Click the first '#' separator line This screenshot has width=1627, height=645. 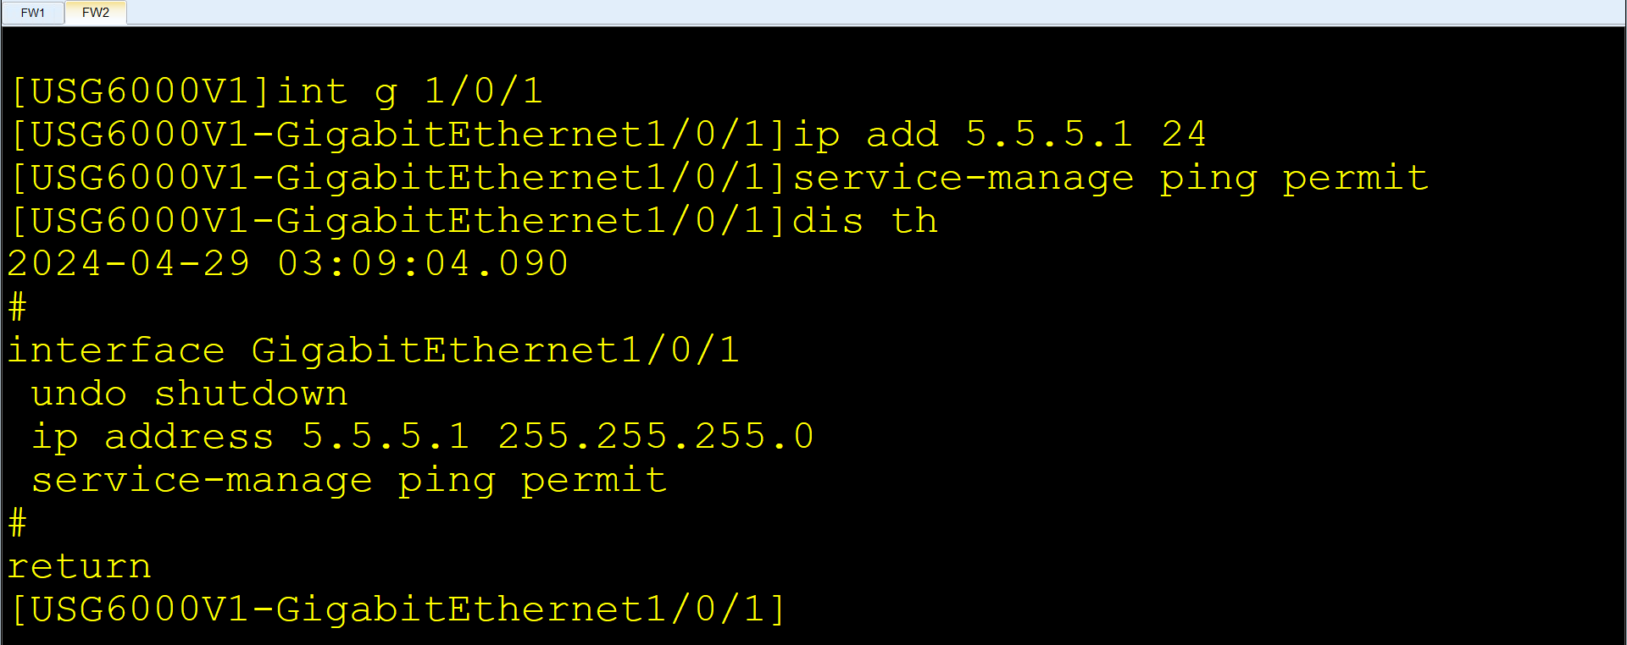15,306
